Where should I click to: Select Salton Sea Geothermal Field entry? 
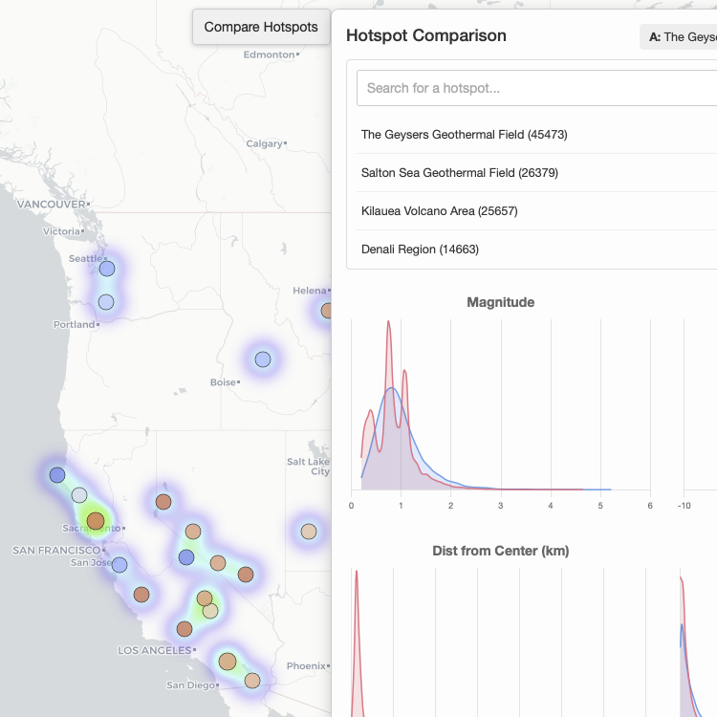click(x=460, y=173)
